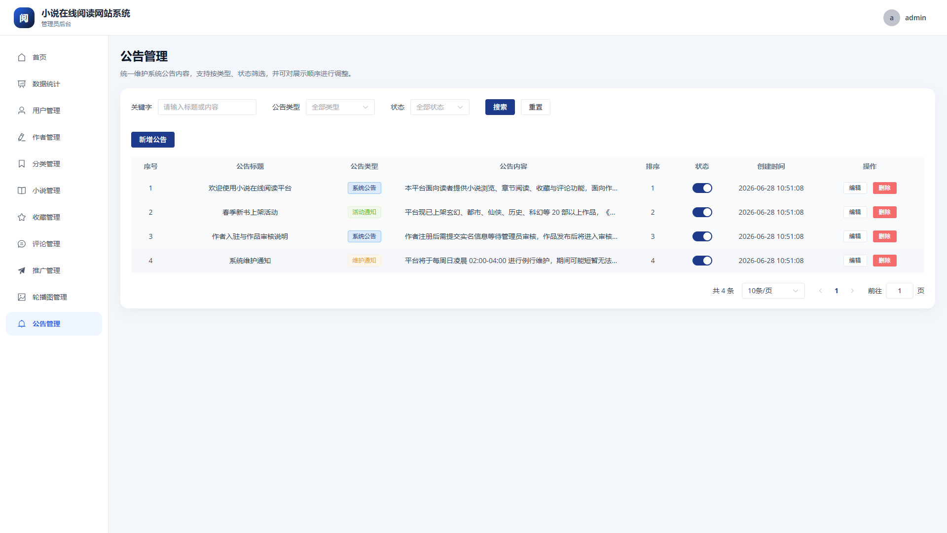
Task: Open 数据统计 menu item
Action: 54,84
